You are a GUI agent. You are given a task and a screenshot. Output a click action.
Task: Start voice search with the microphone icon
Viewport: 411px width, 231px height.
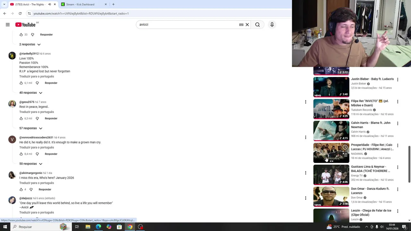click(x=272, y=25)
